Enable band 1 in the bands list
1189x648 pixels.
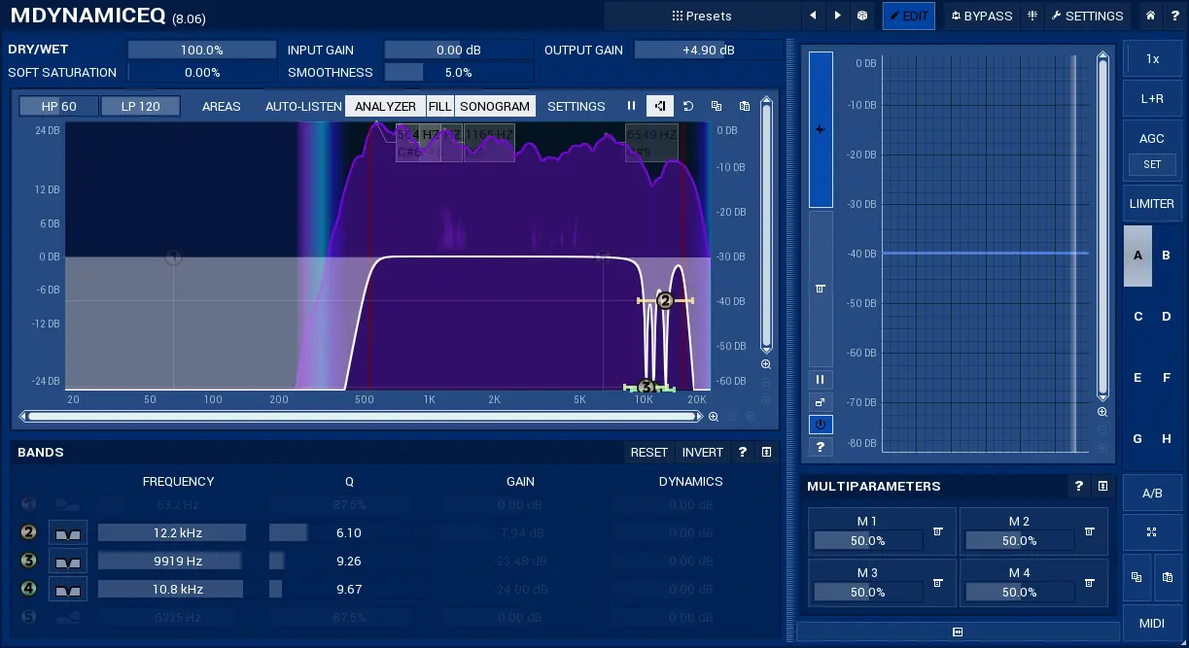click(x=28, y=504)
